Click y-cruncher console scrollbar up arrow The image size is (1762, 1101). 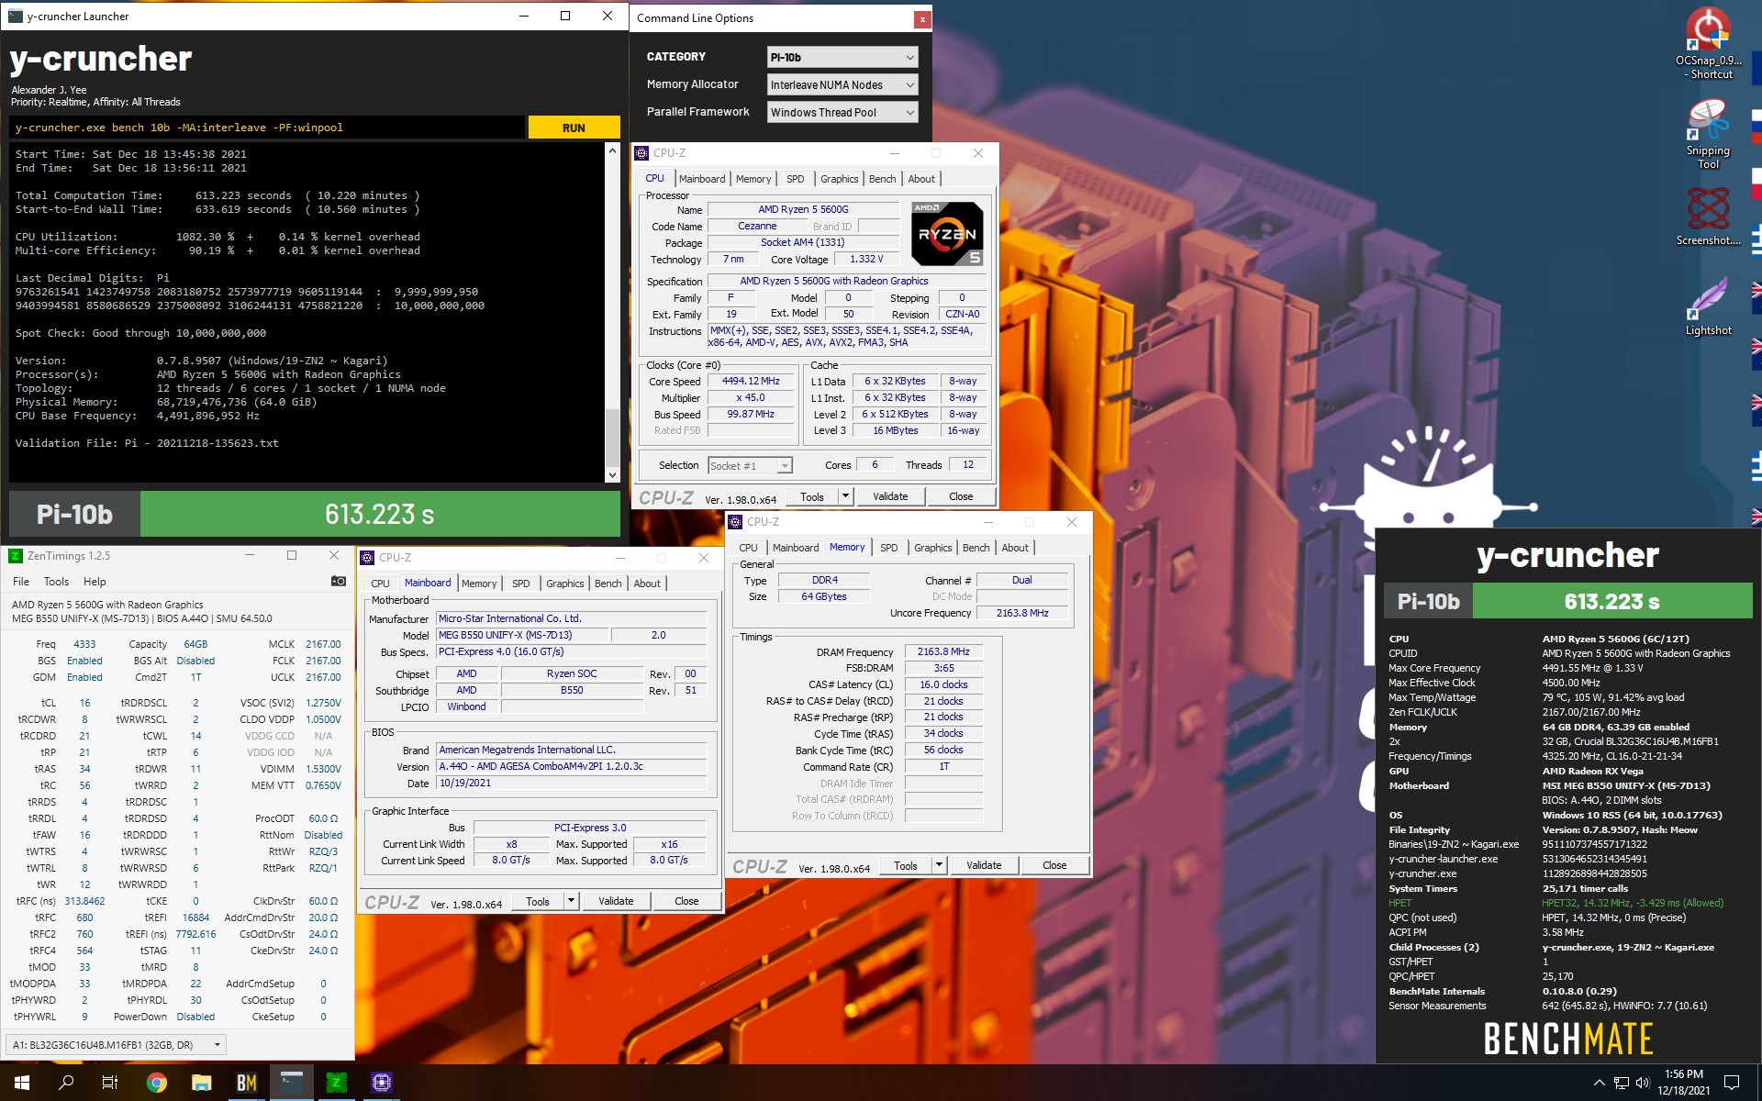point(613,150)
